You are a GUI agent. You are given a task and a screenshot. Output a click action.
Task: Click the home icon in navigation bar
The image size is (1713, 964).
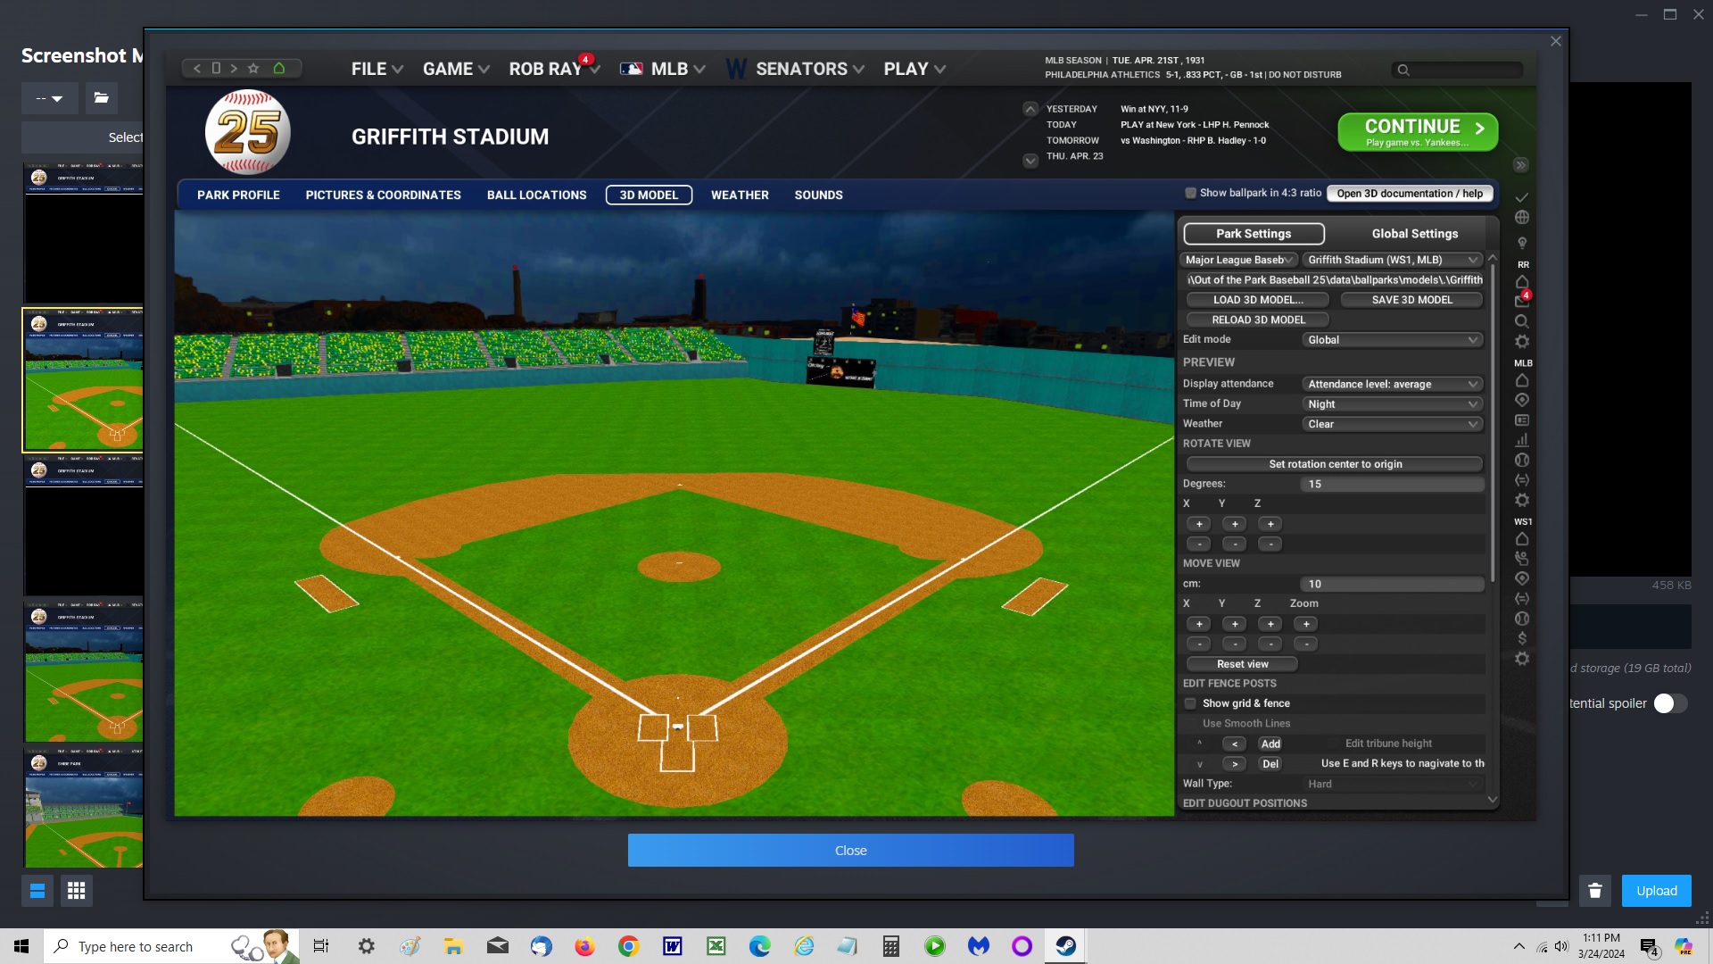click(279, 68)
